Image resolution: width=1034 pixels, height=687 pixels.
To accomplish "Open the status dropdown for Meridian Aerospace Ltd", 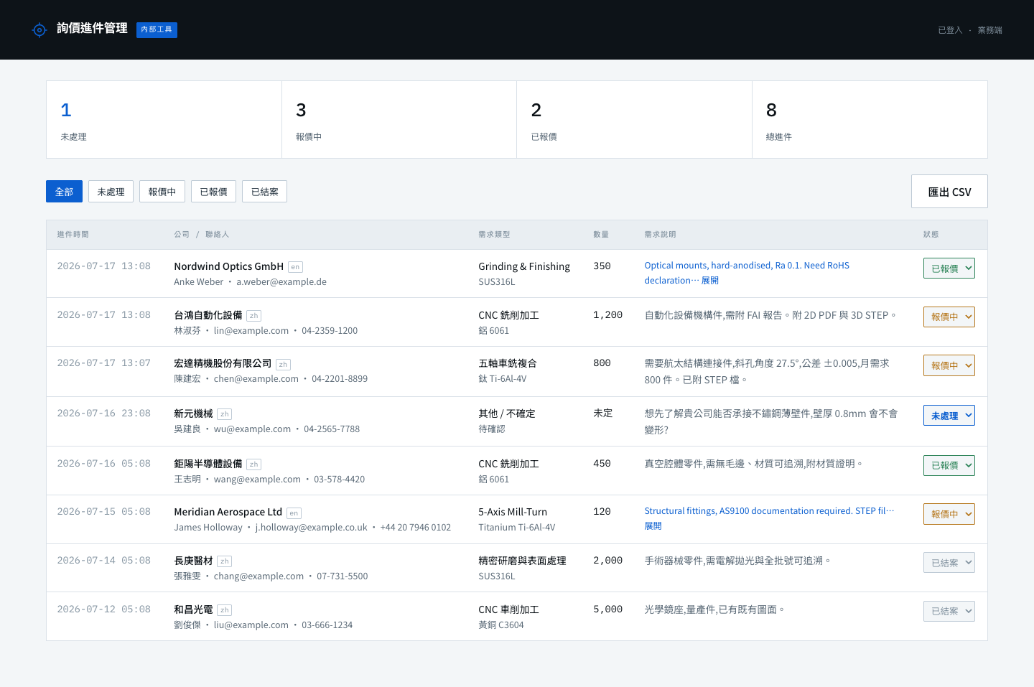I will pos(949,514).
